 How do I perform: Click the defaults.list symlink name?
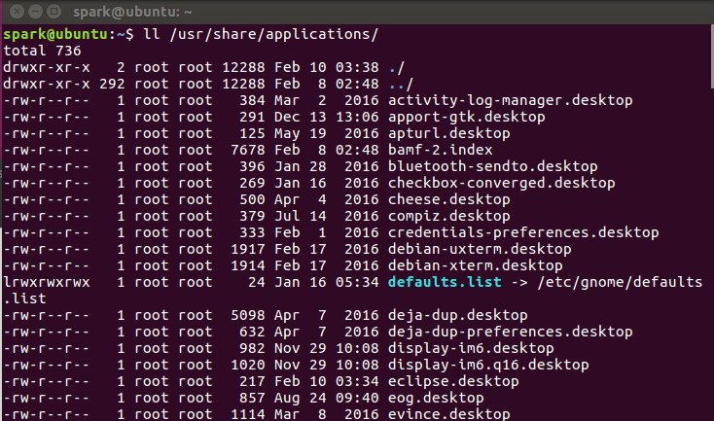pos(444,282)
